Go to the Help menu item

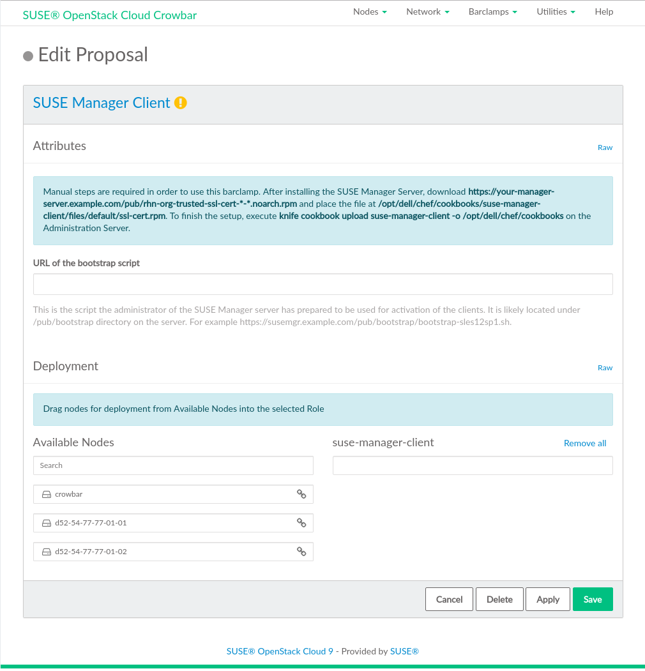tap(603, 12)
